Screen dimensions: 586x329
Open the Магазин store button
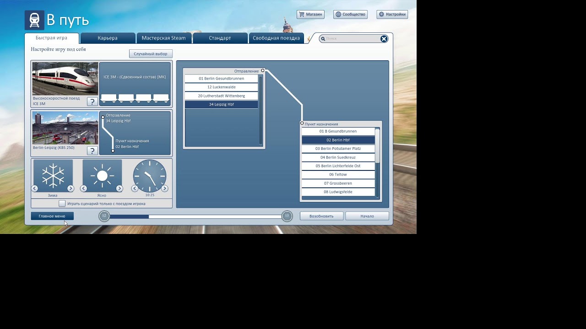[x=310, y=15]
